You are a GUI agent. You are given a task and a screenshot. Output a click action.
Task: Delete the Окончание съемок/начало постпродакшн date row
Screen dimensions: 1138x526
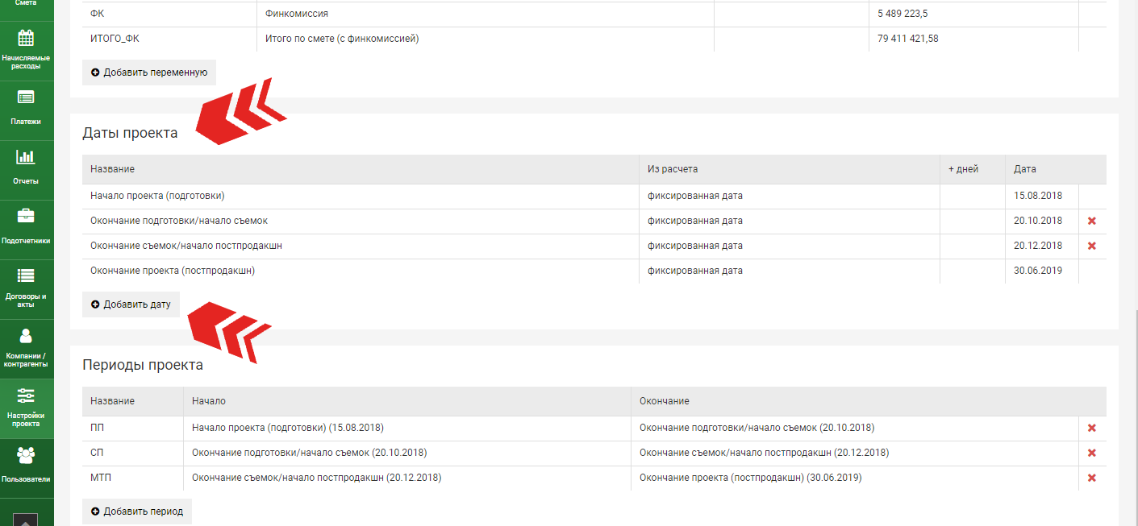click(1092, 246)
